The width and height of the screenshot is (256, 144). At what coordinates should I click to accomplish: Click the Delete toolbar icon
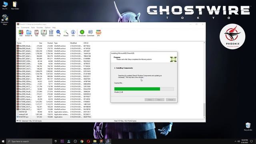[x=51, y=33]
